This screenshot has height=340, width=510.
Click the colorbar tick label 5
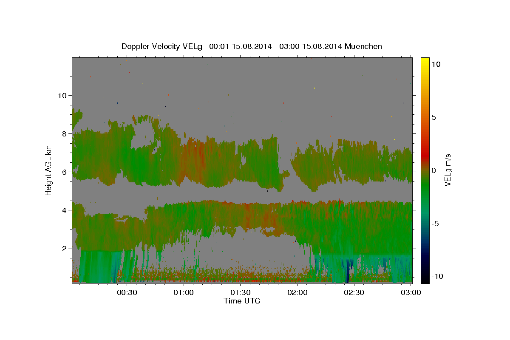[x=434, y=117]
